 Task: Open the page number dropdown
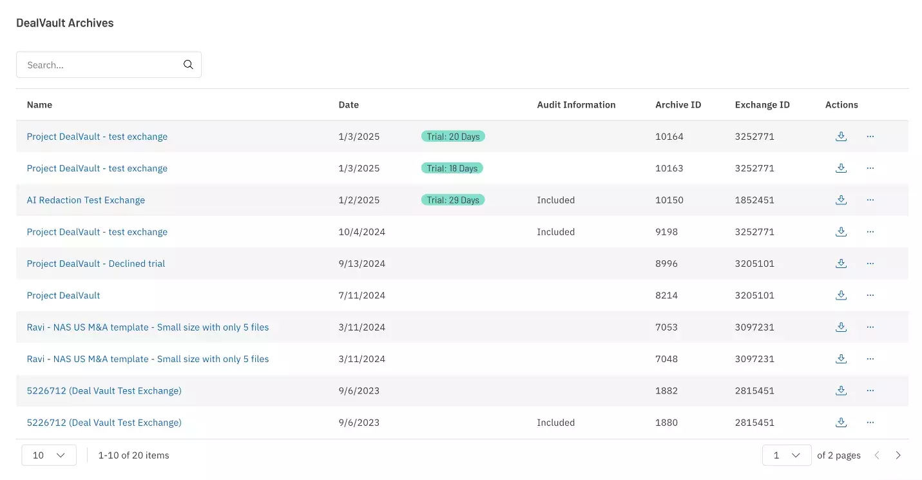(x=786, y=455)
